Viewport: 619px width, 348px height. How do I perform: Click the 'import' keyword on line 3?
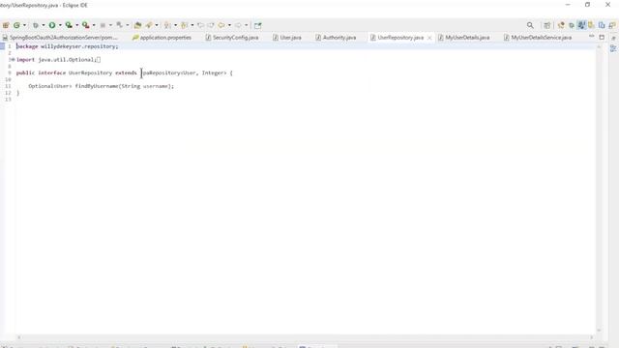point(25,60)
